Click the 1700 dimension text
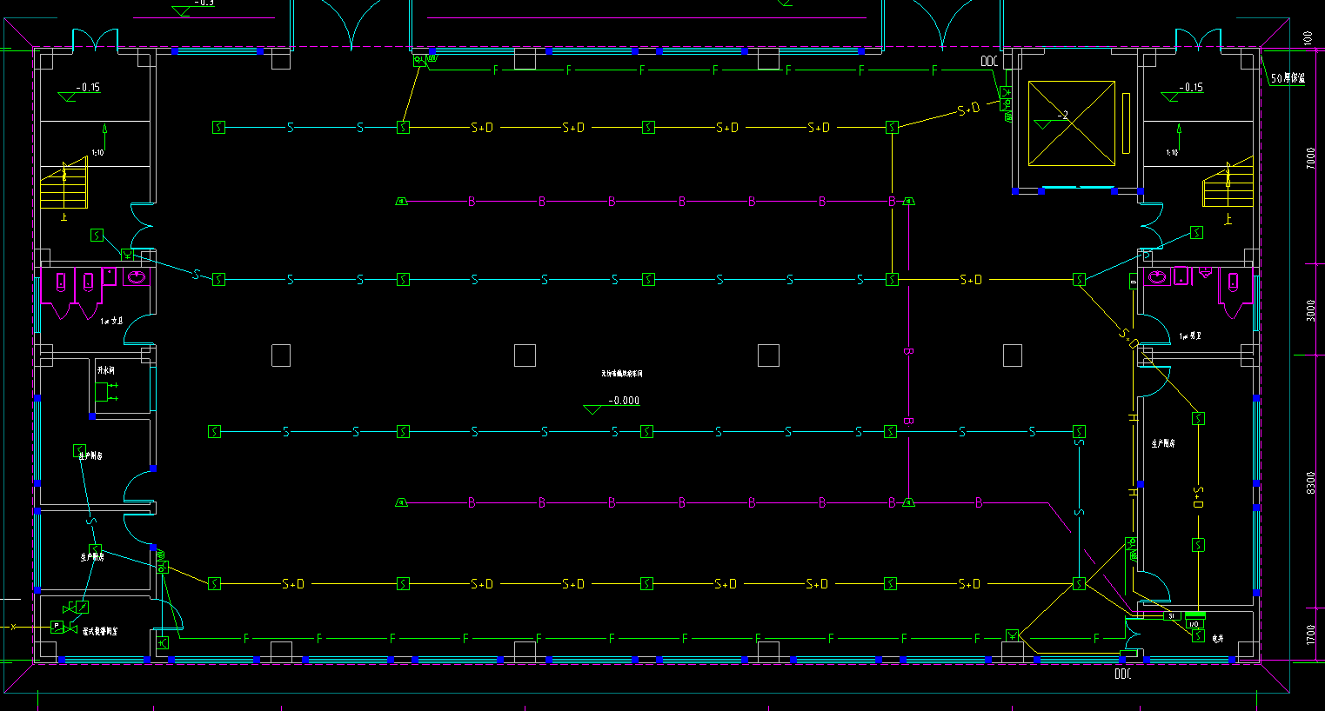Viewport: 1325px width, 711px height. pyautogui.click(x=1310, y=635)
